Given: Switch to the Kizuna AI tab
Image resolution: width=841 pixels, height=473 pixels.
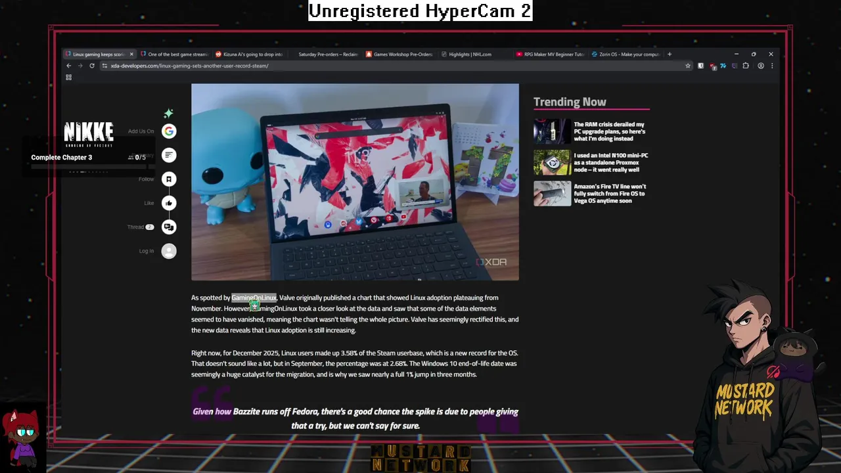Looking at the screenshot, I should point(250,55).
